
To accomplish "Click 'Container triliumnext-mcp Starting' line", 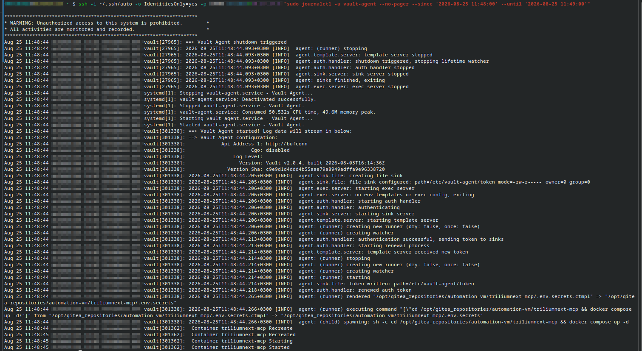I will 242,341.
